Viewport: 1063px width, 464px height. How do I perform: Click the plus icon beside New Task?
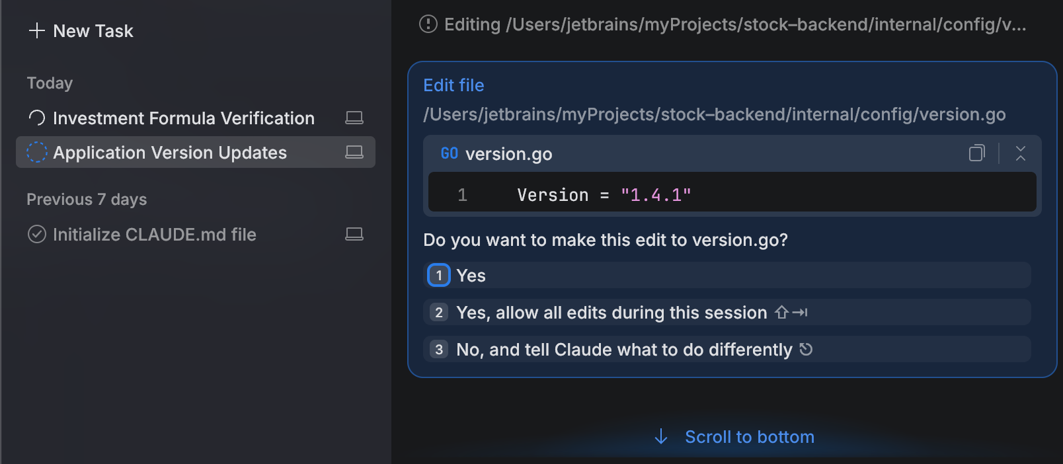[36, 30]
